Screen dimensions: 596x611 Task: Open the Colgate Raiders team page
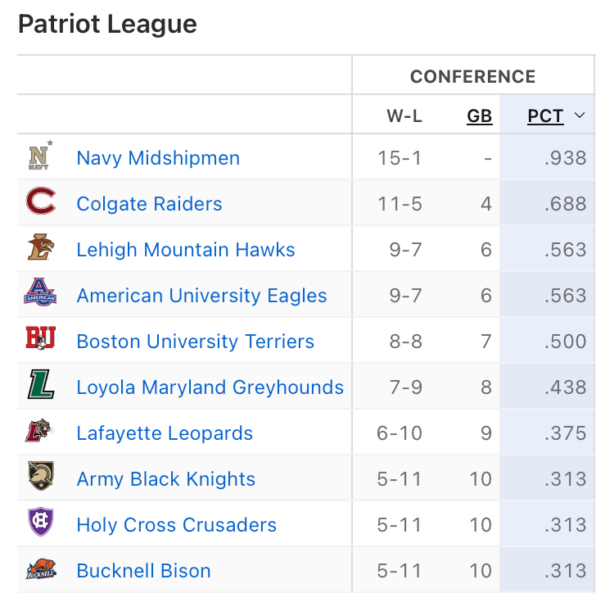(149, 204)
